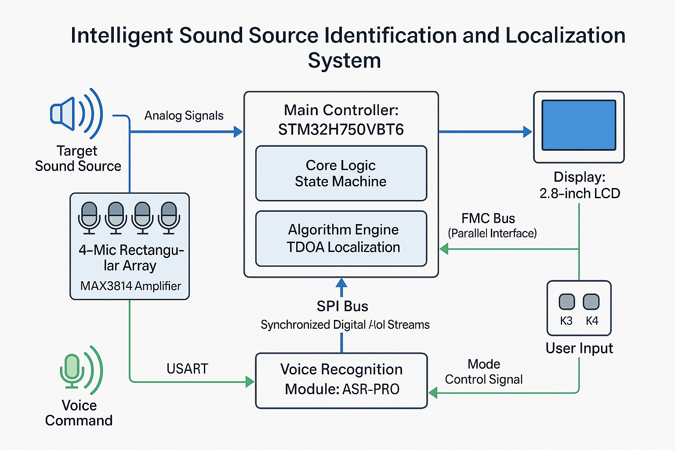
Task: Click the 'FMC Bus' label
Action: pos(488,218)
